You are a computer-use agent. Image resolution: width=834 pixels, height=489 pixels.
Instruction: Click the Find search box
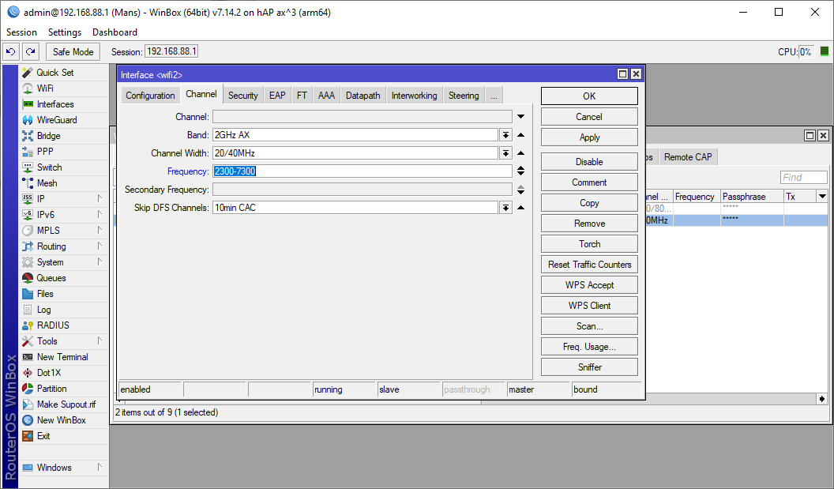coord(804,177)
